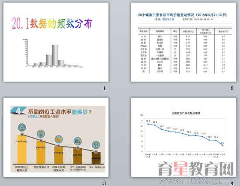
Task: Select slide 1 titled 20.1数据的频数分布
Action: pyautogui.click(x=56, y=42)
